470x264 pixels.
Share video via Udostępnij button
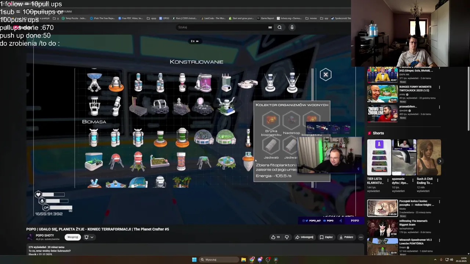pos(304,237)
